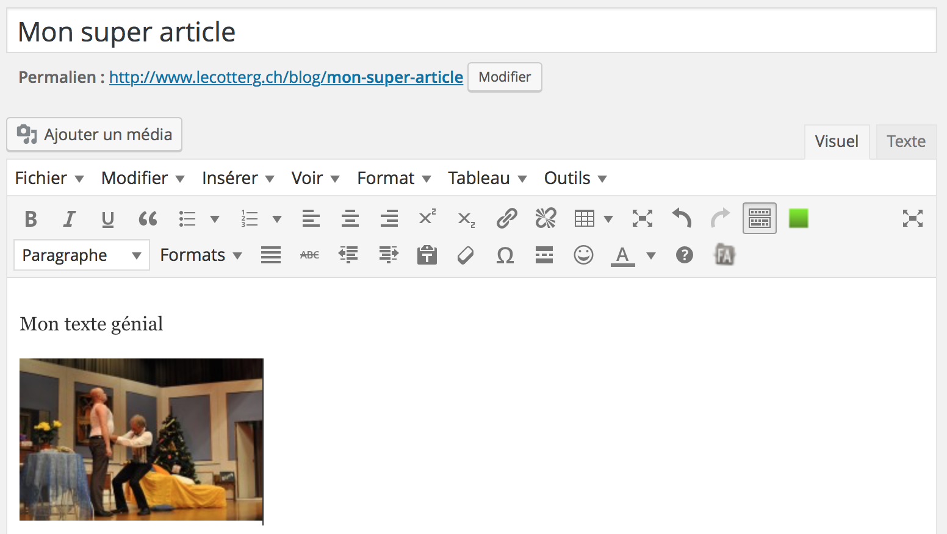Expand the table button dropdown arrow
947x534 pixels.
pos(608,219)
